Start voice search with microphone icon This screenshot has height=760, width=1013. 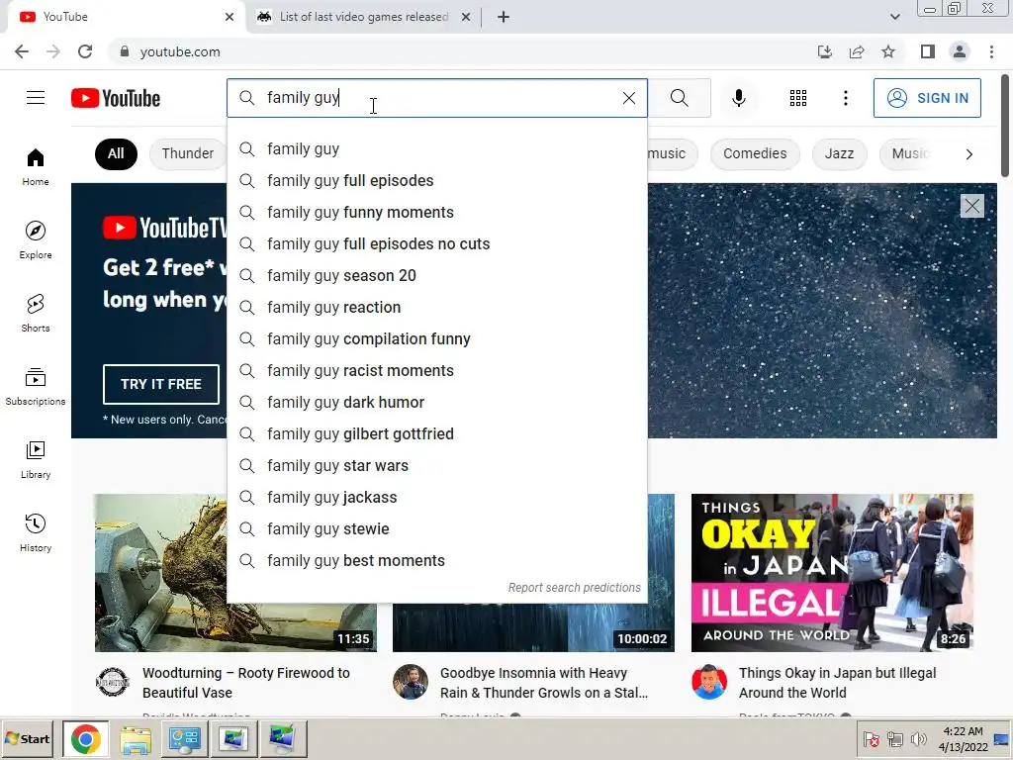(738, 98)
